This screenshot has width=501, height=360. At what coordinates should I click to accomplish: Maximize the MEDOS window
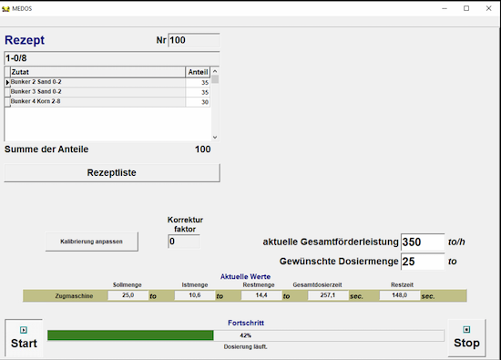click(x=466, y=8)
